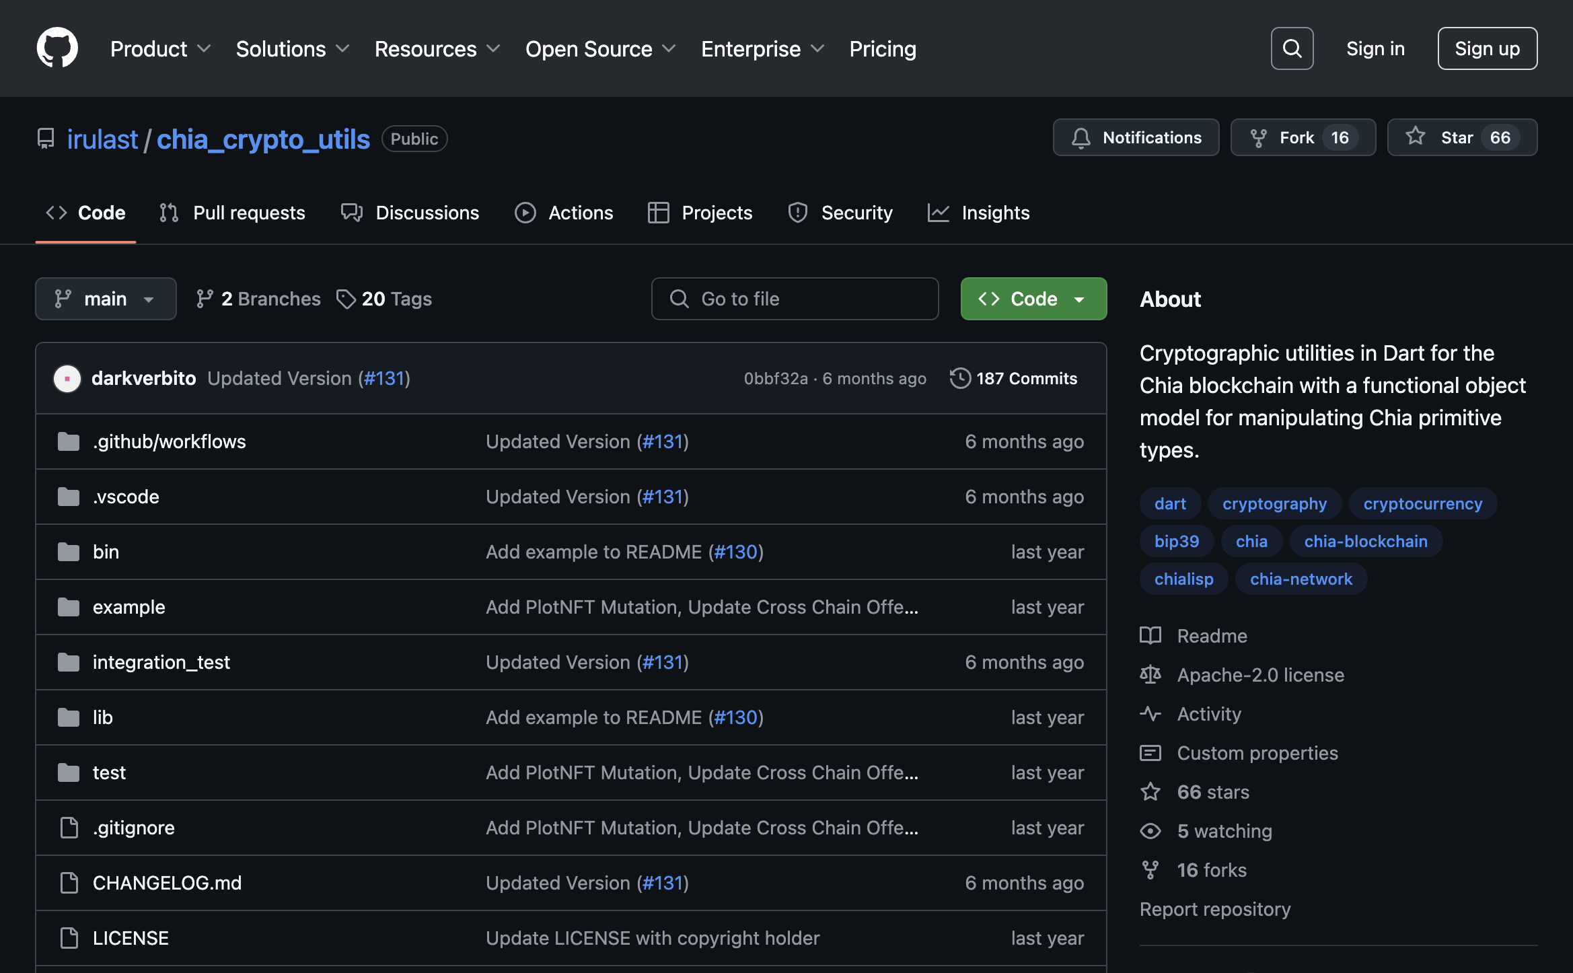Viewport: 1573px width, 973px height.
Task: Click the tag icon beside 20 Tags
Action: [x=346, y=299]
